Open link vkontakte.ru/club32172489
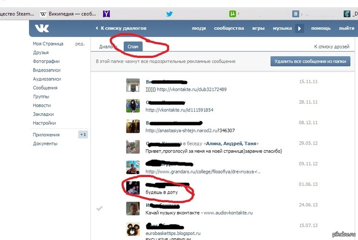 coord(192,89)
